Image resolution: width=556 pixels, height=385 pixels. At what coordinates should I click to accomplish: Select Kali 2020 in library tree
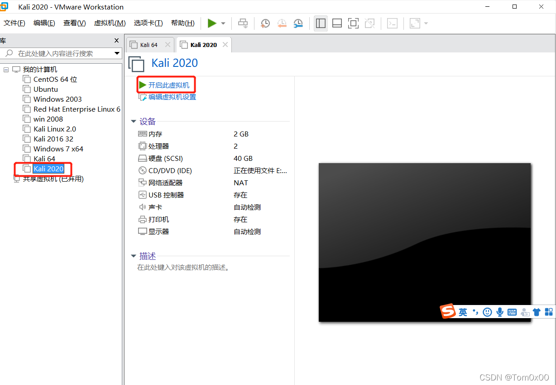click(48, 169)
